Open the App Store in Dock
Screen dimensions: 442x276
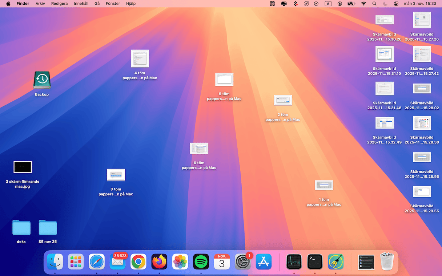pos(264,261)
